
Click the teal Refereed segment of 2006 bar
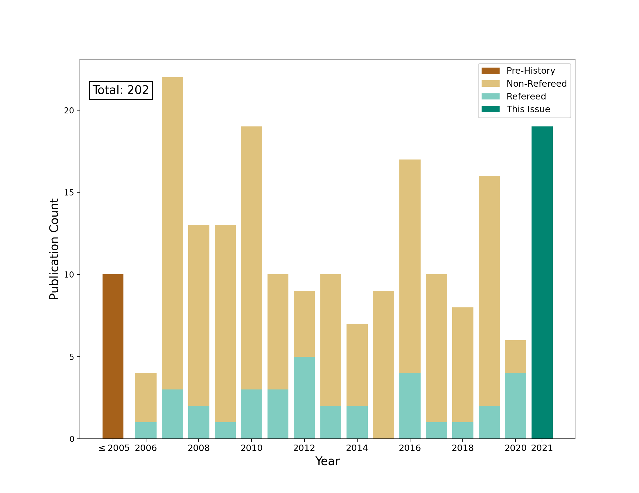pos(146,430)
